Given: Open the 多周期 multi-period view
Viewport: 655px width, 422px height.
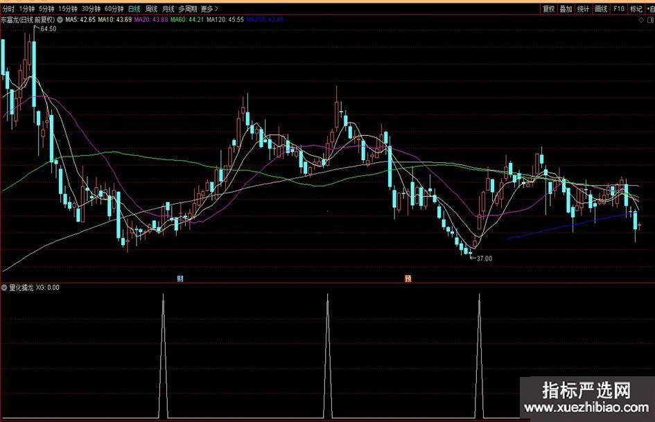Looking at the screenshot, I should (x=188, y=9).
